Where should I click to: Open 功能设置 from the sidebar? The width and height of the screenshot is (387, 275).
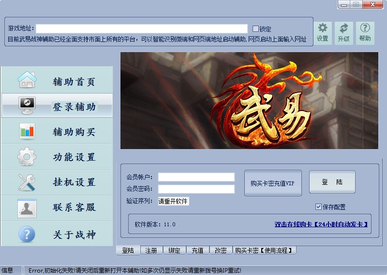tap(57, 157)
